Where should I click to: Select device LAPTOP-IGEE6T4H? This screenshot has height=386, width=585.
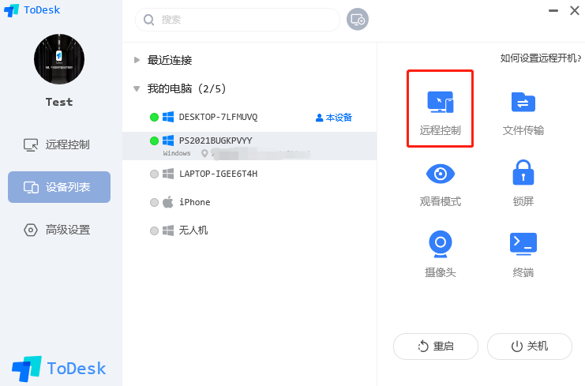[x=249, y=174]
